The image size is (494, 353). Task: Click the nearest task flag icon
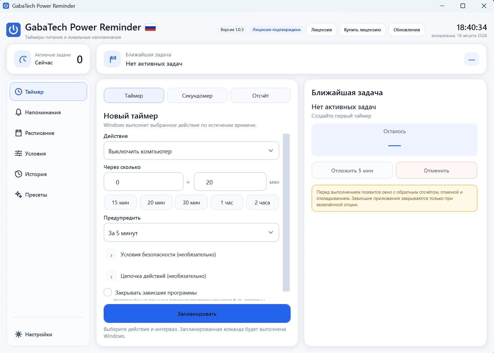(112, 59)
